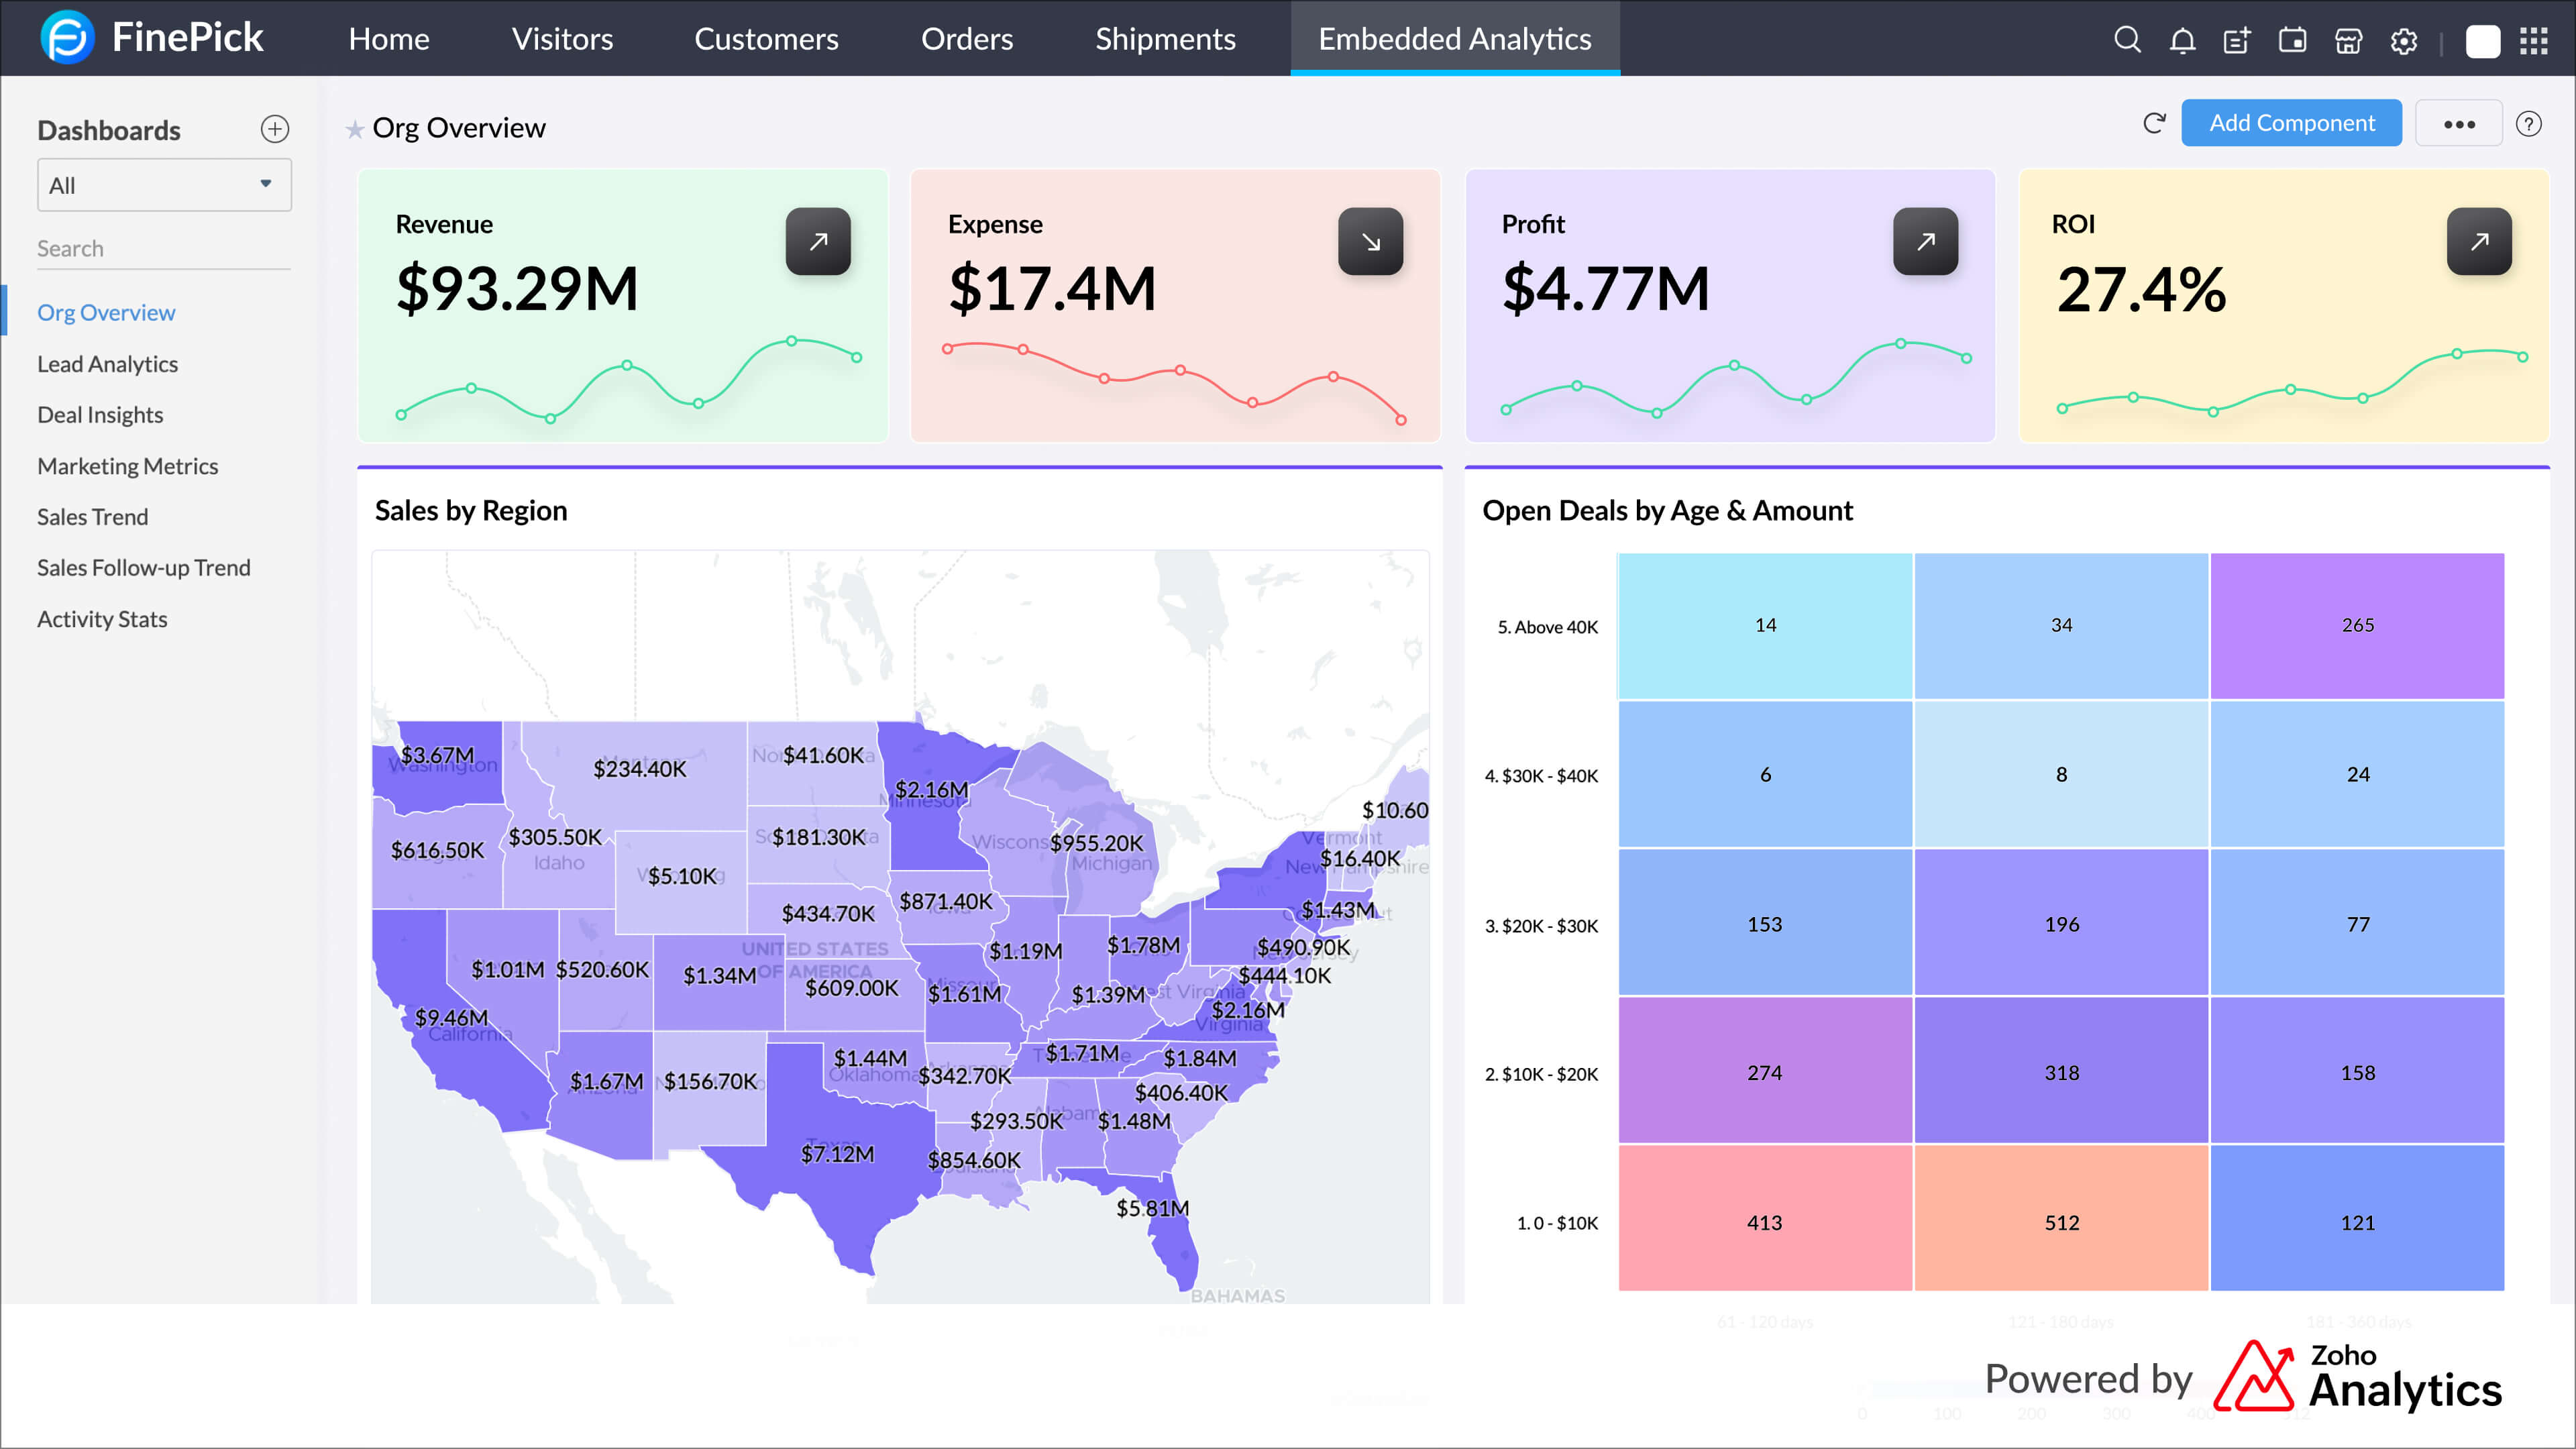Click the Add Component button

pyautogui.click(x=2291, y=123)
